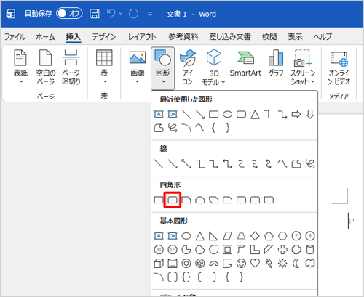Open the グラフ chart button

click(x=276, y=63)
